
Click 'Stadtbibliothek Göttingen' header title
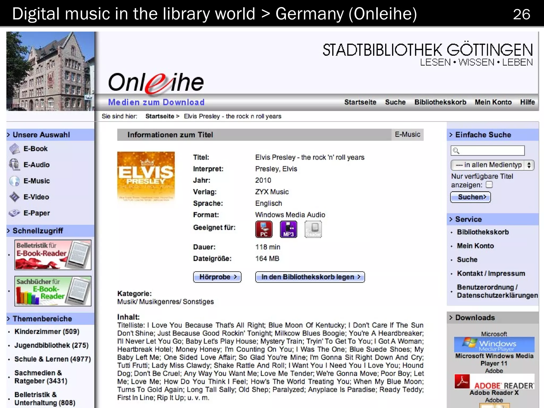[428, 50]
